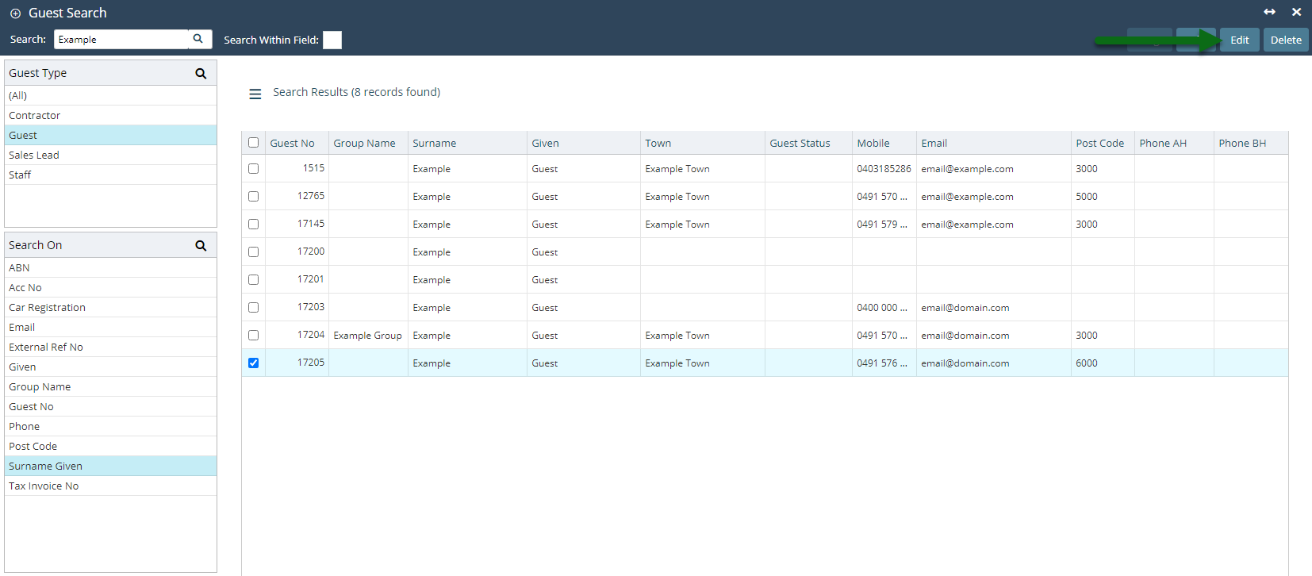The width and height of the screenshot is (1312, 576).
Task: Click into the Search text field
Action: point(121,40)
